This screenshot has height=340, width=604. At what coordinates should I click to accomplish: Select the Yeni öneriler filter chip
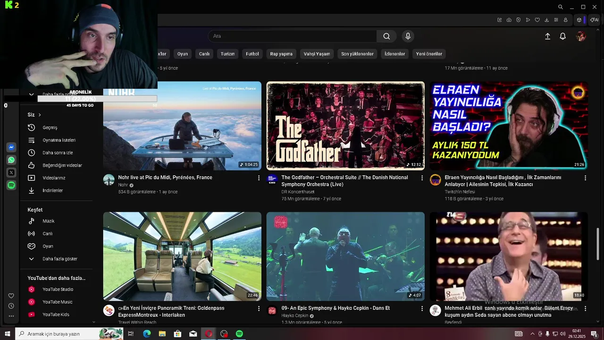(429, 54)
